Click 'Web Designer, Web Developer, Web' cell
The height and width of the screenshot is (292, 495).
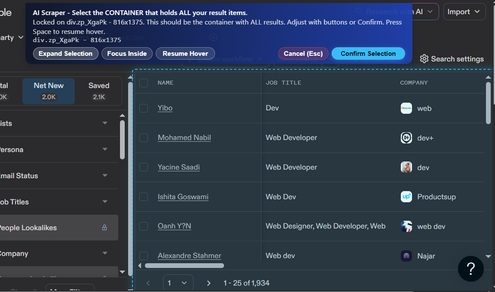[x=326, y=226]
